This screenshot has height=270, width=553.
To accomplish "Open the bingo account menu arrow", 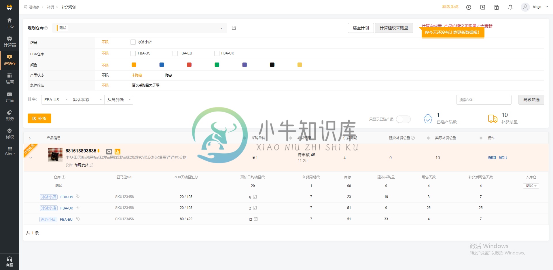I will 547,7.
